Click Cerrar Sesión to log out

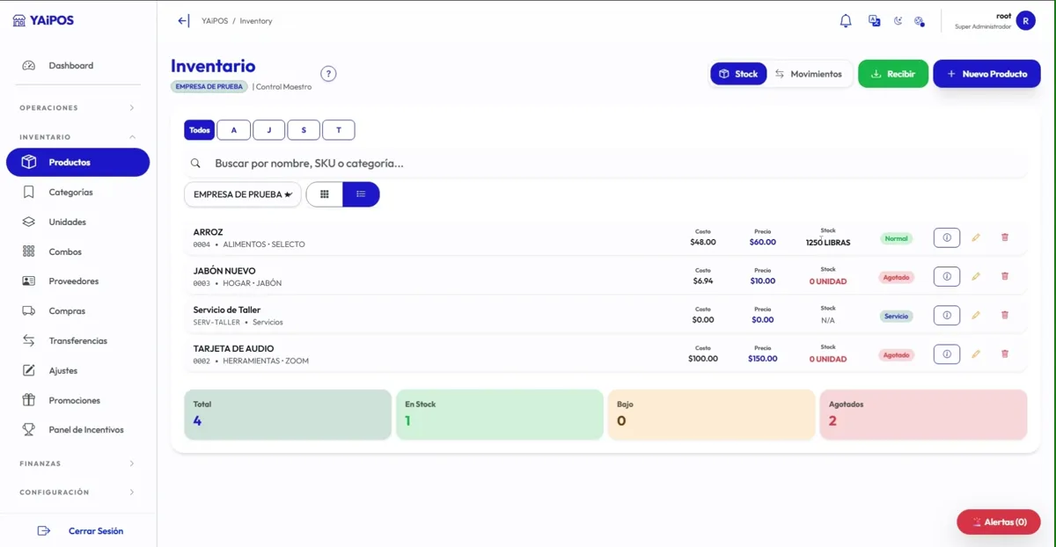[80, 531]
